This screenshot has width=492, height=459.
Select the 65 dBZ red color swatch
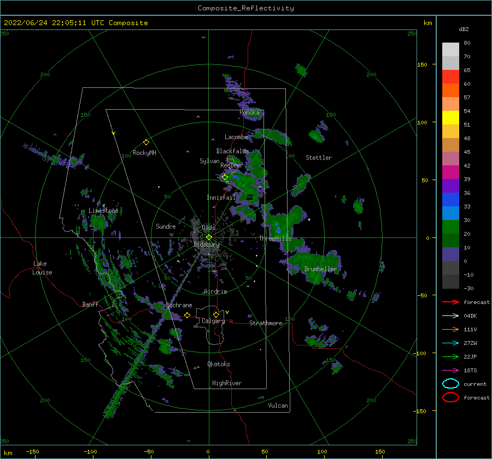pyautogui.click(x=450, y=77)
